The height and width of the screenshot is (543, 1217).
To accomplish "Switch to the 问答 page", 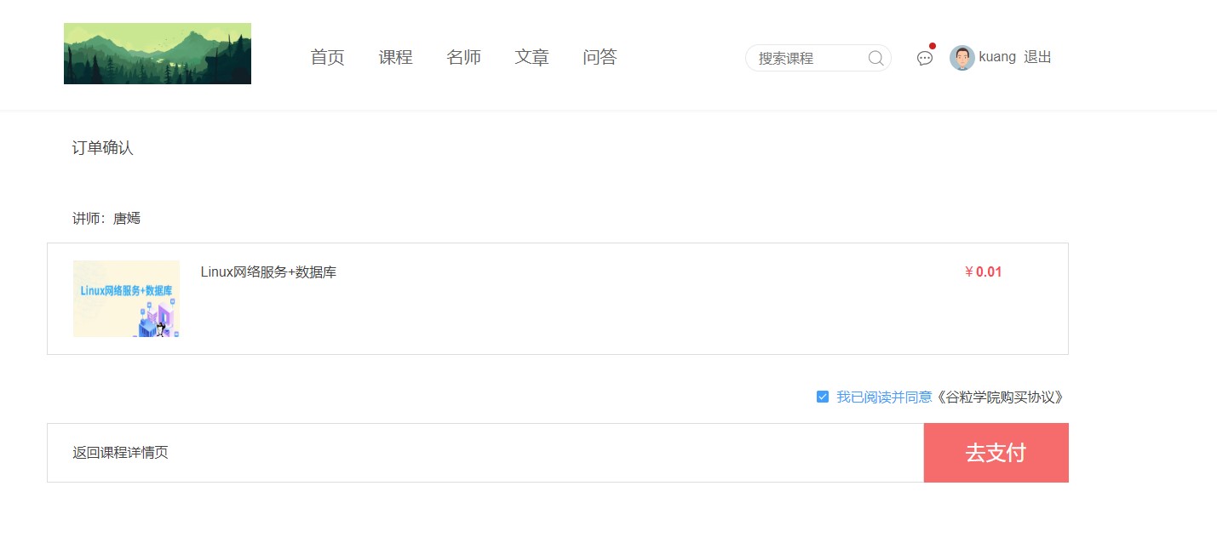I will coord(600,57).
